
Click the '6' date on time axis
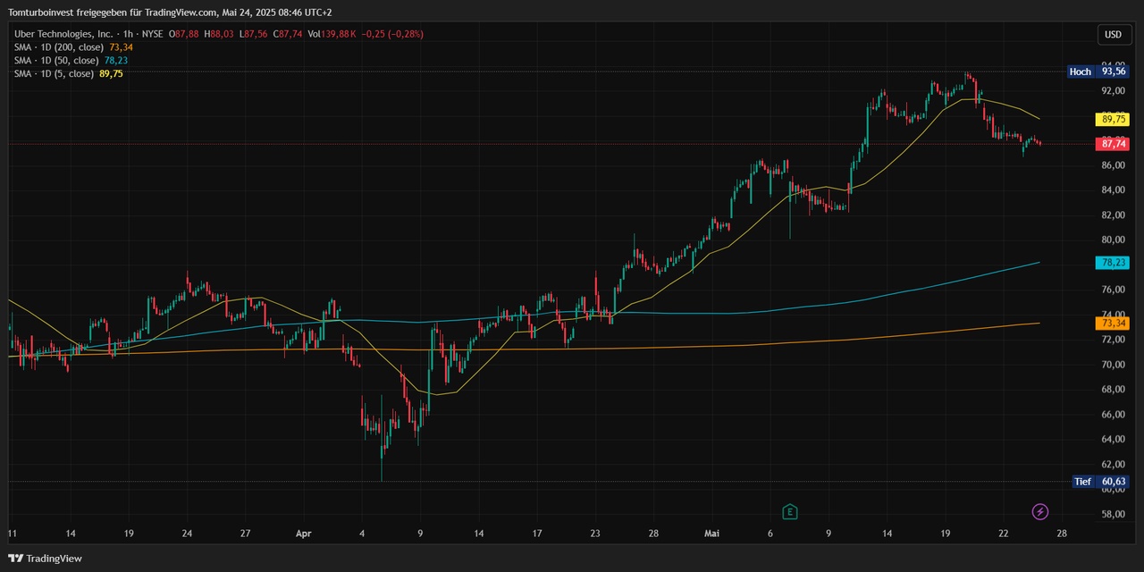tap(770, 534)
